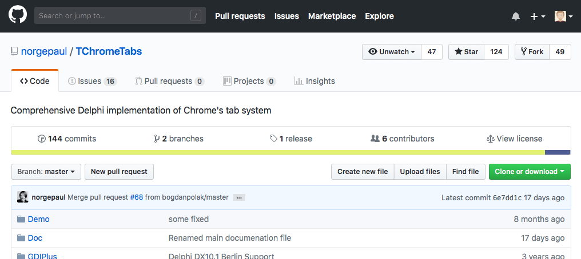View the 2 branches list

coord(178,139)
